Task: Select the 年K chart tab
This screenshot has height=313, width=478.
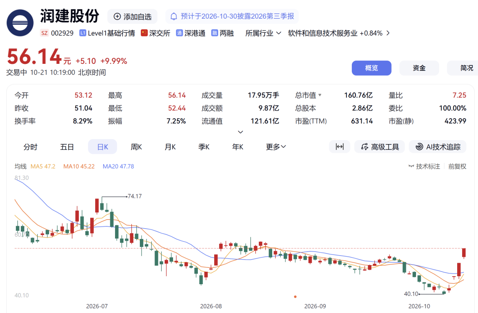Action: click(238, 147)
